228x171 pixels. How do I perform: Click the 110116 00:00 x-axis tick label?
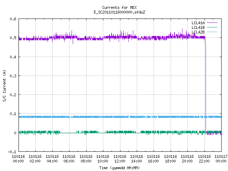coord(18,159)
